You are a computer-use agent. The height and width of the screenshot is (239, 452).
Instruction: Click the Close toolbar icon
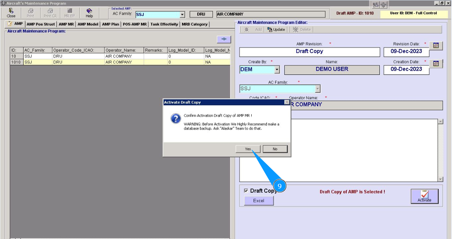[x=11, y=13]
